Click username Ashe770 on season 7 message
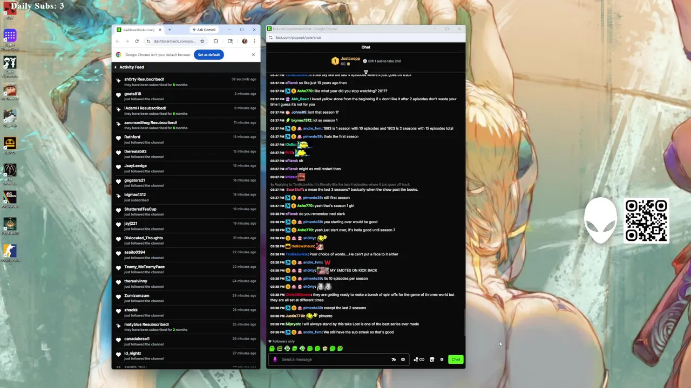This screenshot has width=691, height=388. (305, 230)
